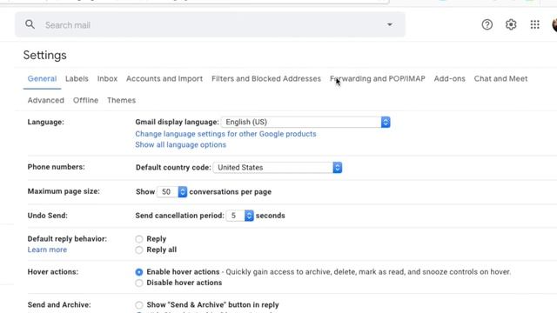Change send cancellation period dropdown
Viewport: 557px width, 313px height.
point(240,216)
